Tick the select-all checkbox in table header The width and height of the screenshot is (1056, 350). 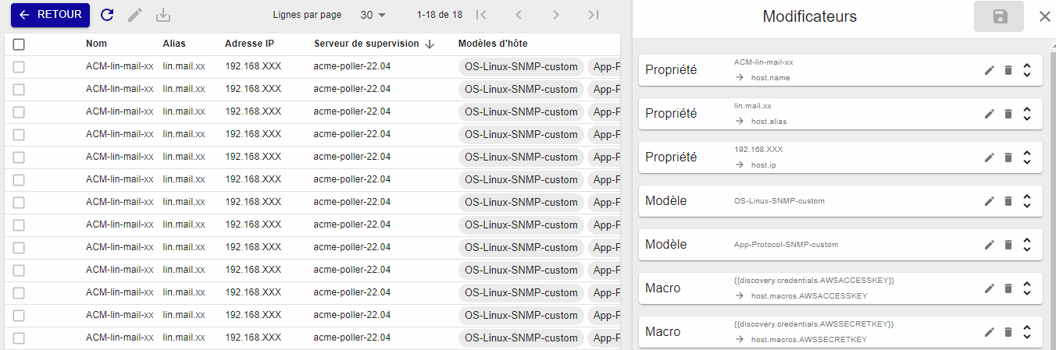[19, 44]
